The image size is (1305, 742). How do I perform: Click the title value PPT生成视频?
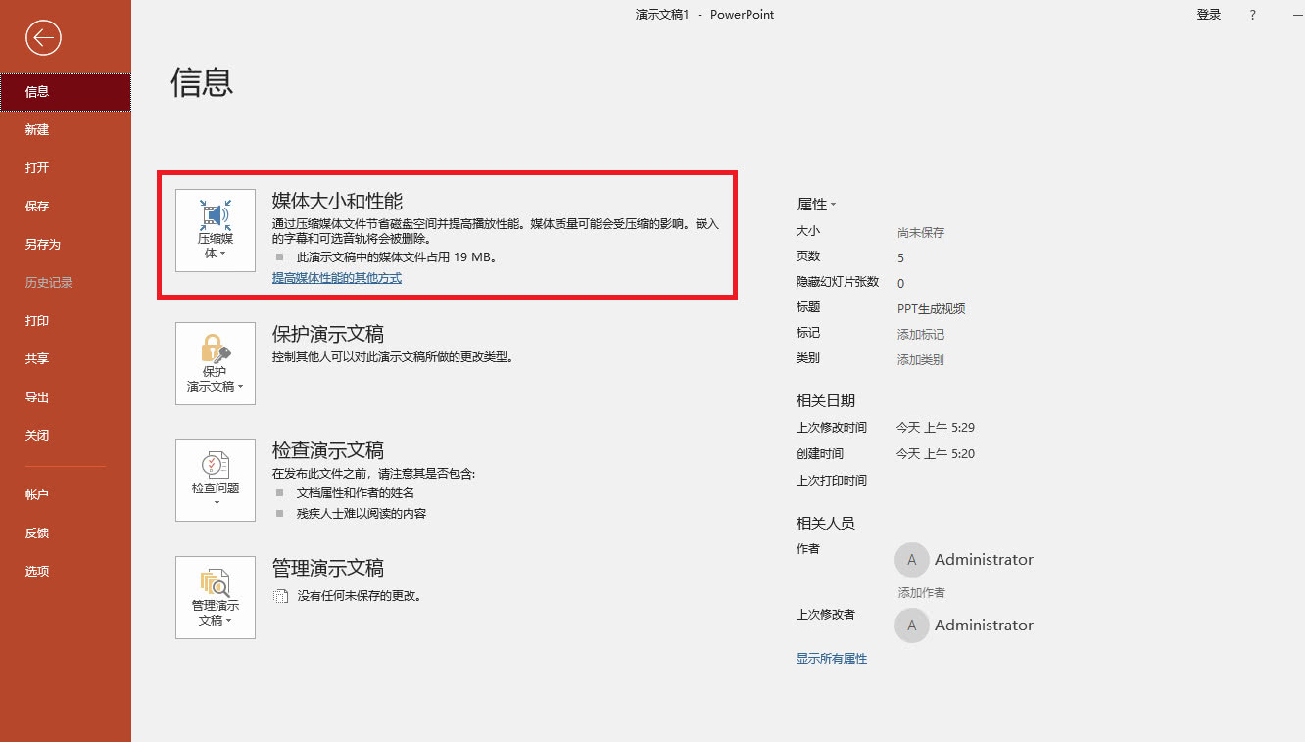[932, 309]
